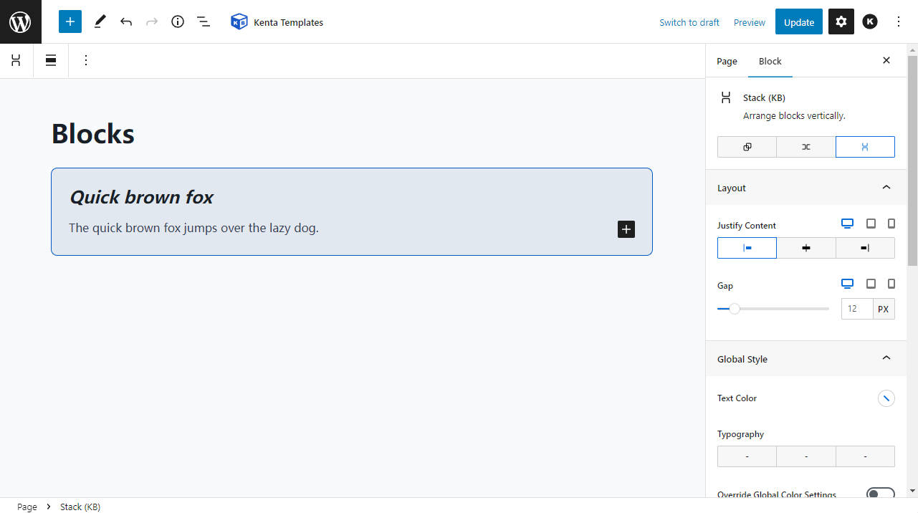Select mobile device for Gap
Screen dimensions: 918x513
[891, 284]
